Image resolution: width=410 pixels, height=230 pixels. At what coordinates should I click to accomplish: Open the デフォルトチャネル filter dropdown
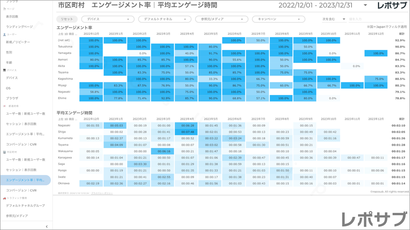(165, 19)
